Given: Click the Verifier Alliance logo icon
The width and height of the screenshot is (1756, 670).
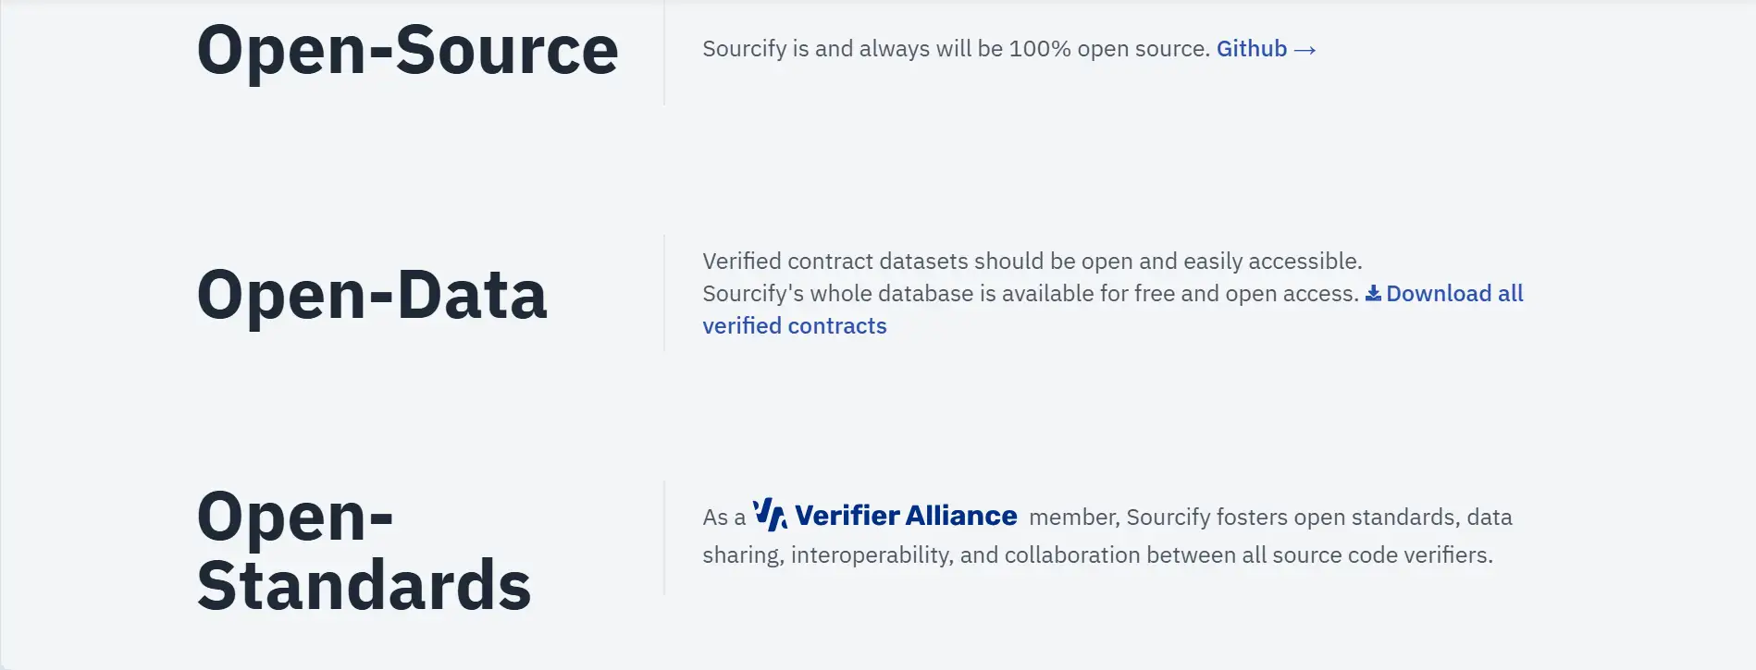Looking at the screenshot, I should pos(770,515).
